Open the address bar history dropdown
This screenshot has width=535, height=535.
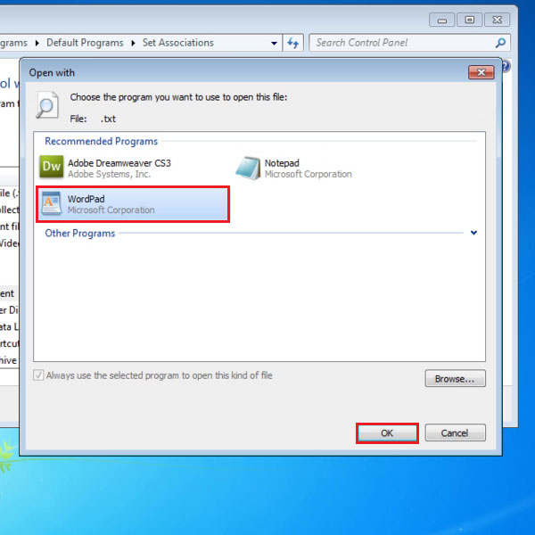click(274, 44)
